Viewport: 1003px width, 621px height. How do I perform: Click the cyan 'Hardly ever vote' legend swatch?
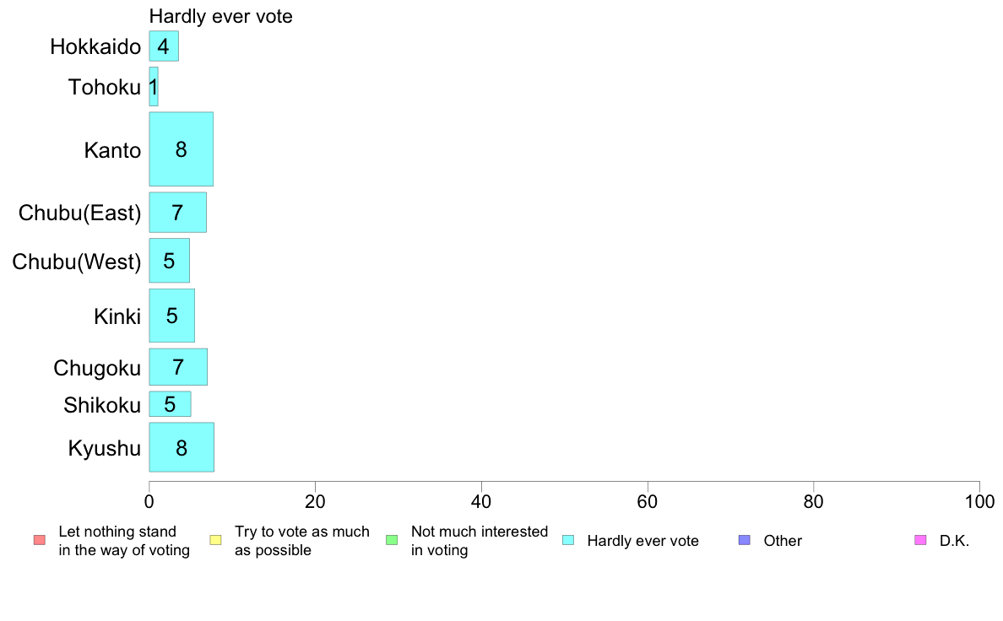coord(567,540)
